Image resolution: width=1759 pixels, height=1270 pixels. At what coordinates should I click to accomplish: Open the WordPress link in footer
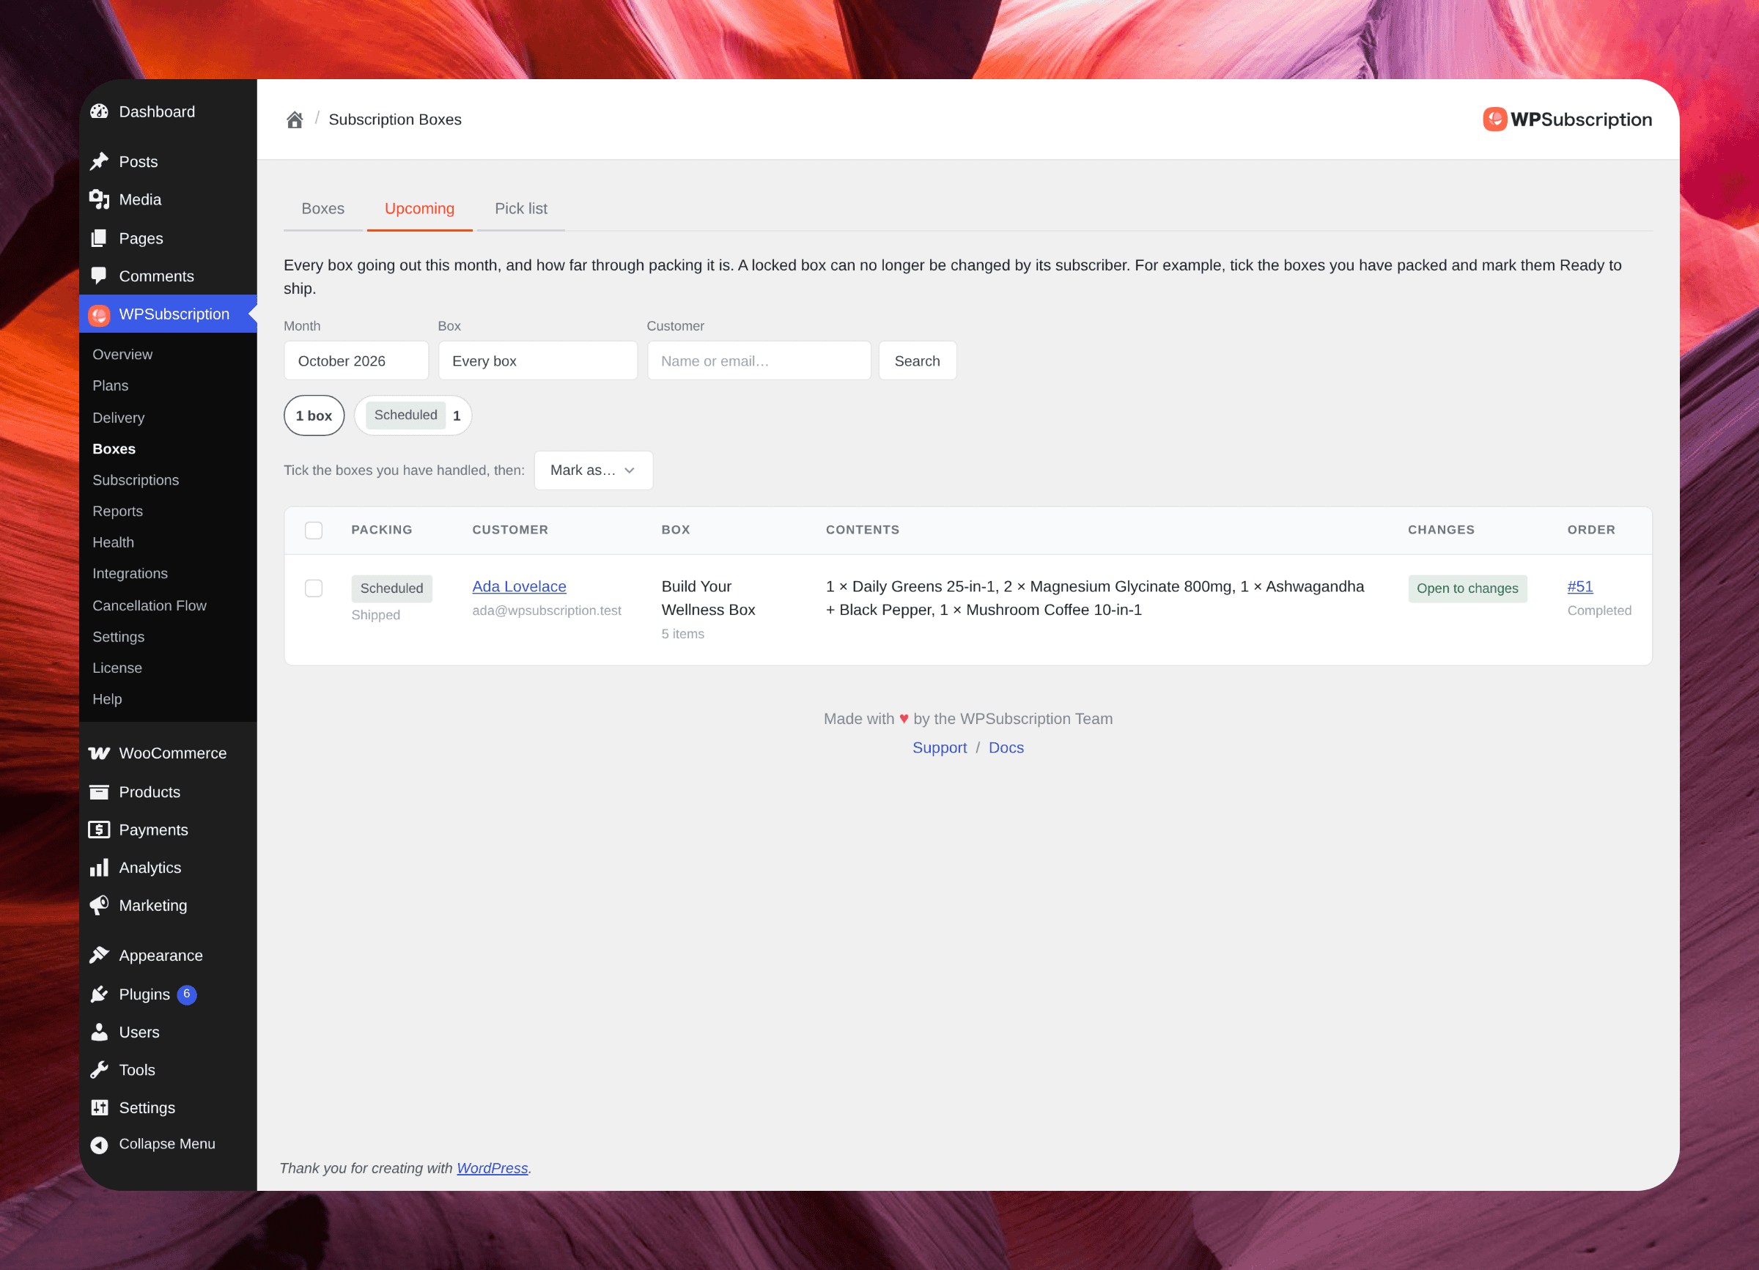[492, 1167]
